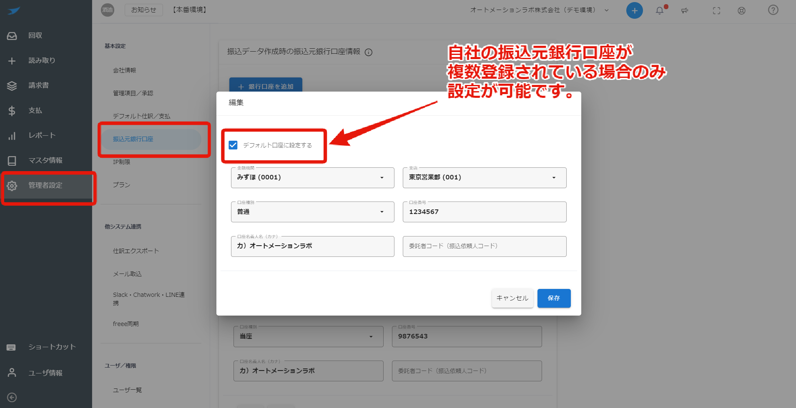Click the background 口座名義人名 field below dialog
The width and height of the screenshot is (796, 408).
(309, 371)
